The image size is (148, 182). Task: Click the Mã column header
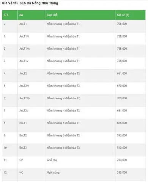click(x=21, y=15)
